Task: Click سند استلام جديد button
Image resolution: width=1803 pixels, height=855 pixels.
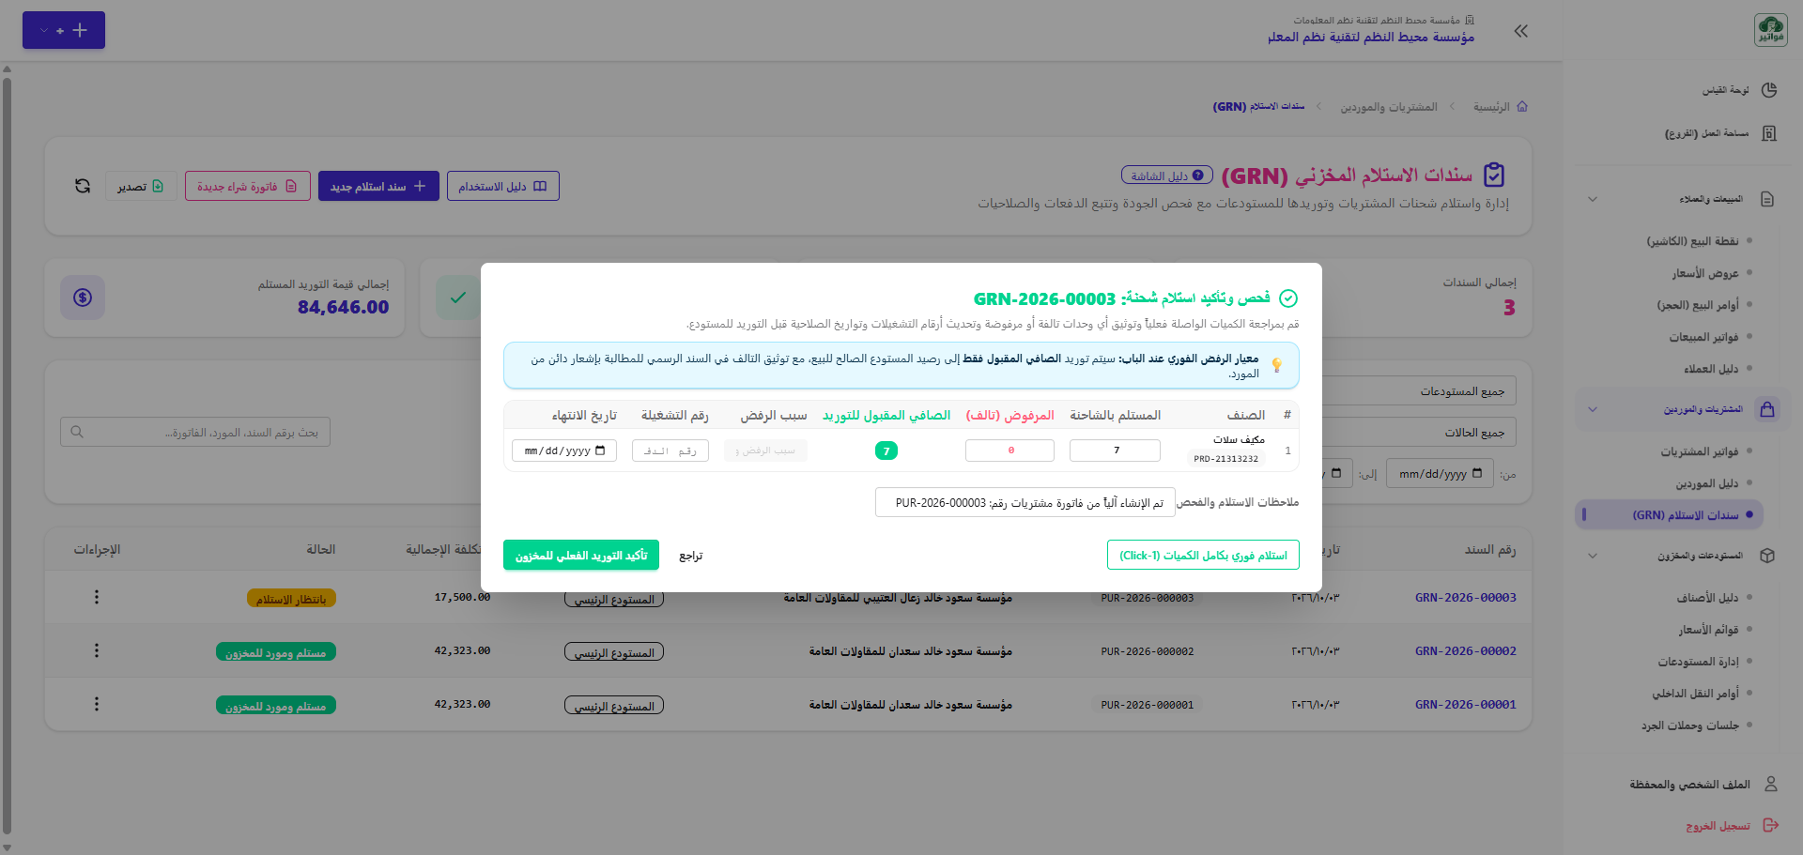Action: tap(378, 186)
